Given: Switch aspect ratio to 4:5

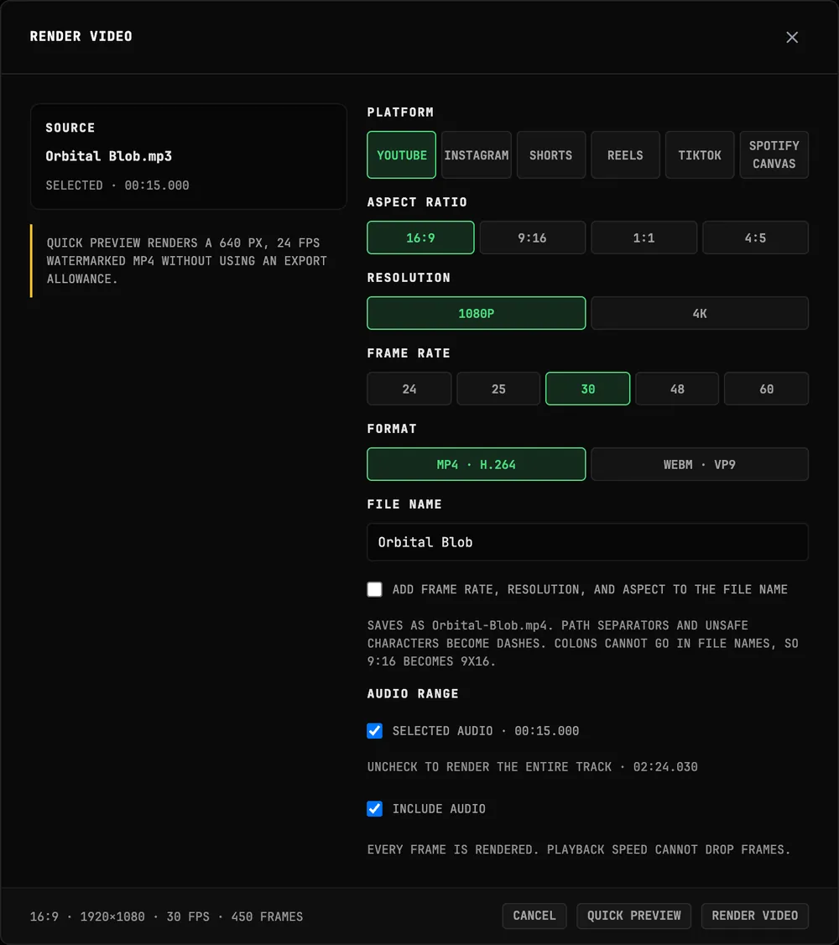Looking at the screenshot, I should click(x=755, y=238).
